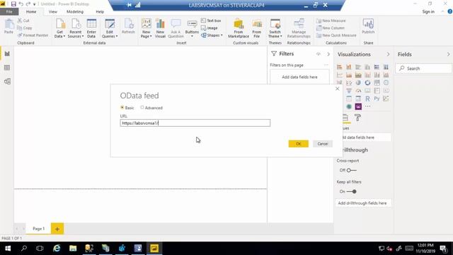Screen dimensions: 453x255
Task: Select the stacked bar chart visual
Action: point(340,67)
